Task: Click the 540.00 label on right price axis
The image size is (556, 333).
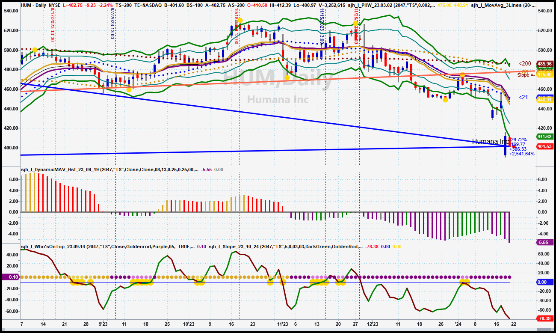Action: coord(544,11)
